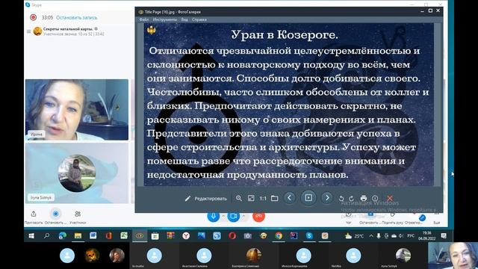Open Вид menu in photo gallery

click(x=184, y=19)
